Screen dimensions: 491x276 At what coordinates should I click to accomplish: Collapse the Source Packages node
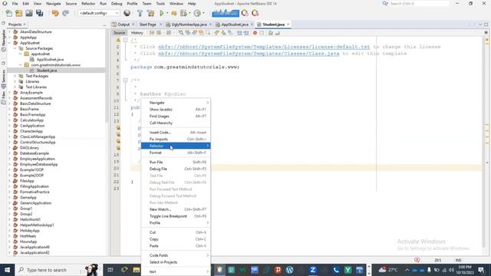tap(15, 48)
